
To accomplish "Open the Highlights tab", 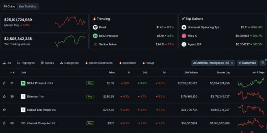I will coord(26,63).
